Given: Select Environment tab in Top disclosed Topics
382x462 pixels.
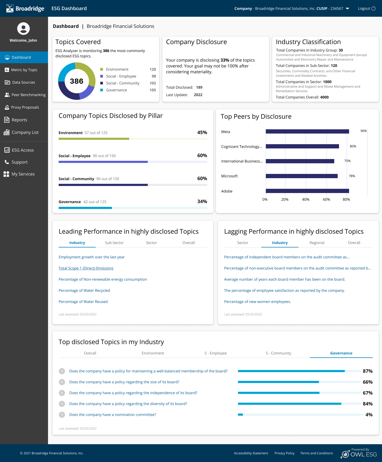Looking at the screenshot, I should (x=153, y=353).
